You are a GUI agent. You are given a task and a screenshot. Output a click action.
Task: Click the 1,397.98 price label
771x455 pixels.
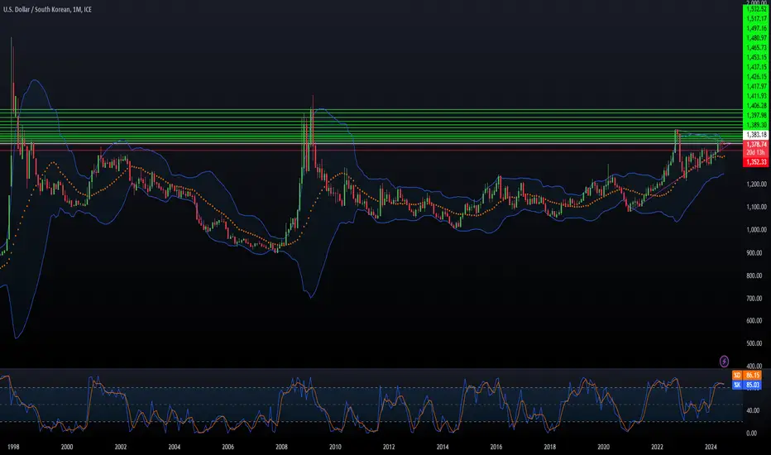click(x=756, y=116)
